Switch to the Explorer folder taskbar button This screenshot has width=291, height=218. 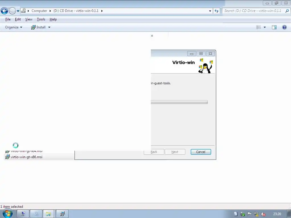pyautogui.click(x=48, y=214)
